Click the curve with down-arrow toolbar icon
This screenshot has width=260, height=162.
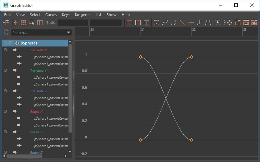[218, 22]
